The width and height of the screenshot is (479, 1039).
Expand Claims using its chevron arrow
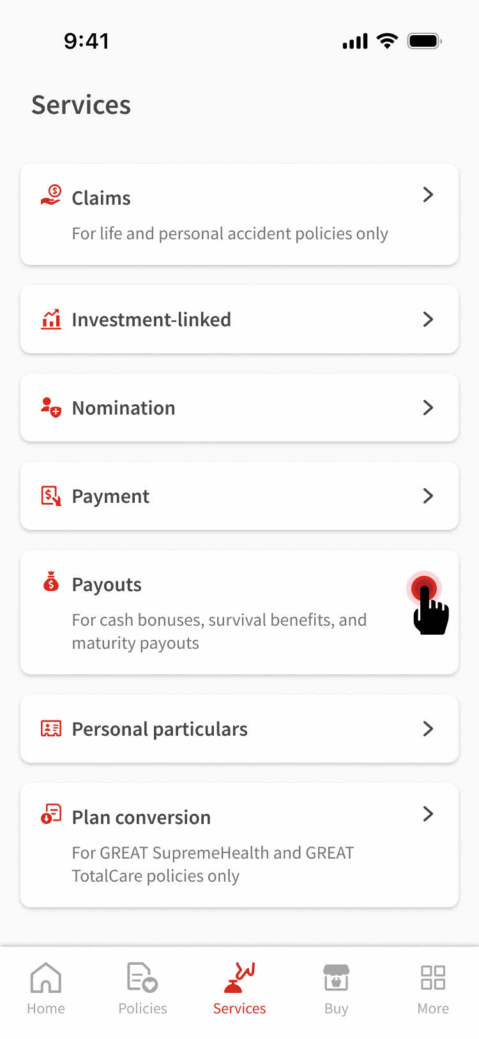click(x=428, y=194)
